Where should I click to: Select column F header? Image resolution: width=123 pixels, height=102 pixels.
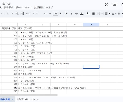tap(59, 24)
